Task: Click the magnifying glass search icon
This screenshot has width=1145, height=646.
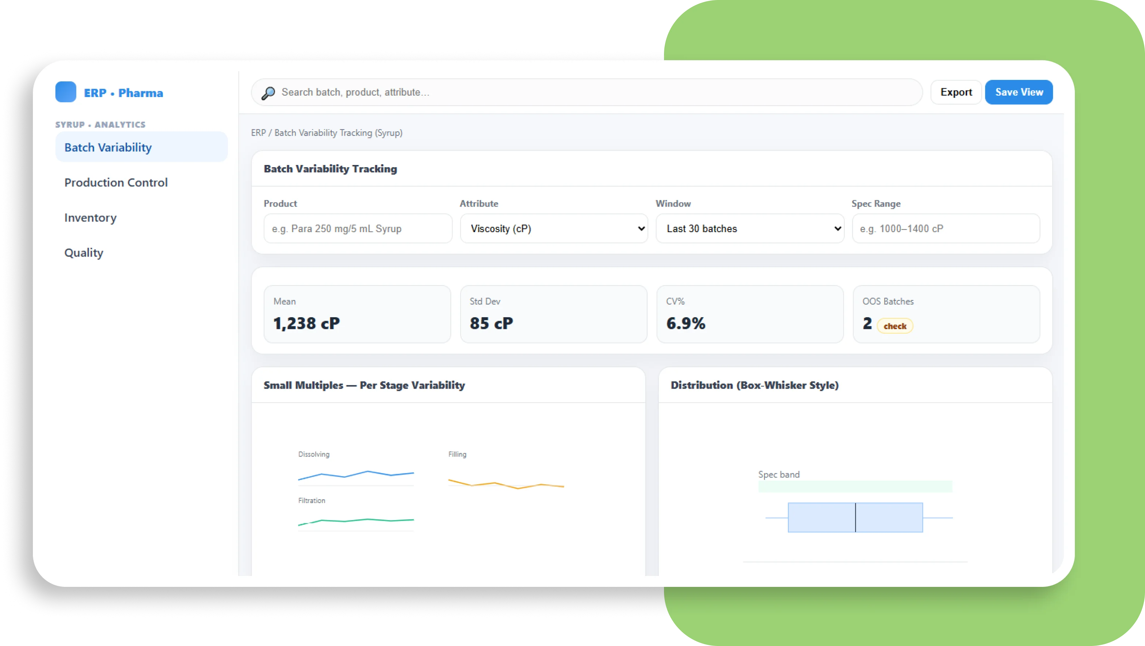Action: pos(268,92)
